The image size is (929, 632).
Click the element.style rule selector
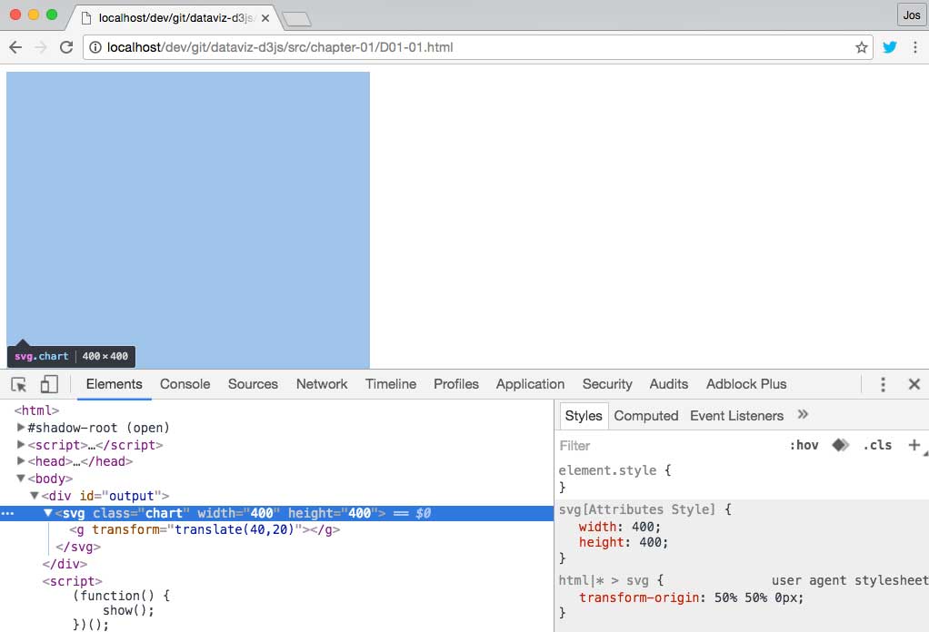tap(607, 470)
